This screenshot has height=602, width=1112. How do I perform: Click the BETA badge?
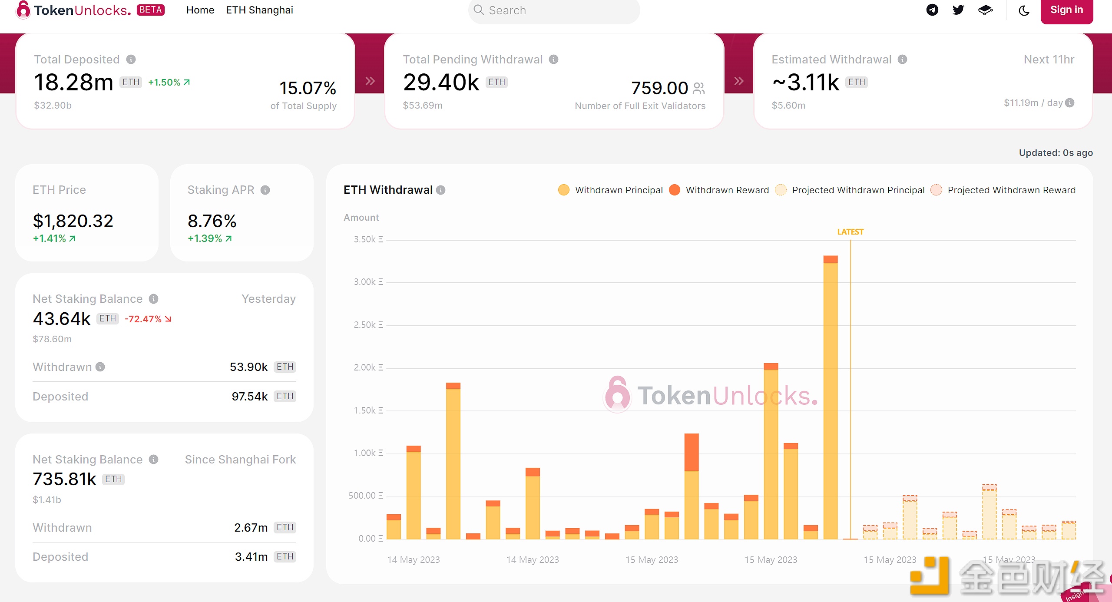150,10
